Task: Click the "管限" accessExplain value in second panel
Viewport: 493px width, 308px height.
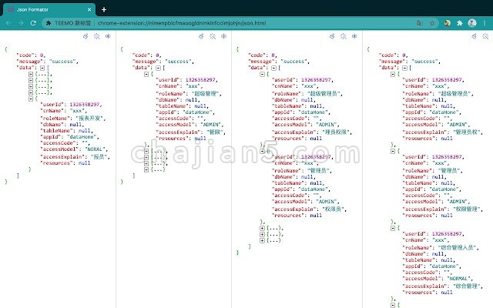Action: pyautogui.click(x=215, y=132)
